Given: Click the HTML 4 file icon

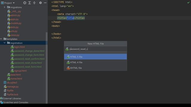Looking at the screenshot, I should point(68,62).
